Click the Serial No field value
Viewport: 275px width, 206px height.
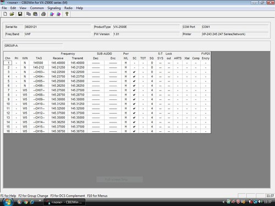coord(58,27)
